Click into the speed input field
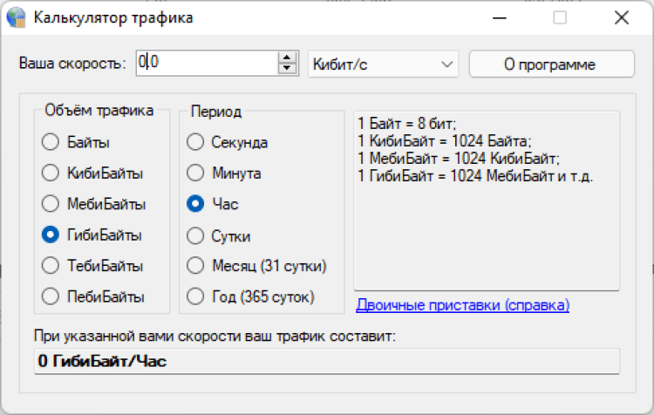The height and width of the screenshot is (415, 654). (209, 64)
